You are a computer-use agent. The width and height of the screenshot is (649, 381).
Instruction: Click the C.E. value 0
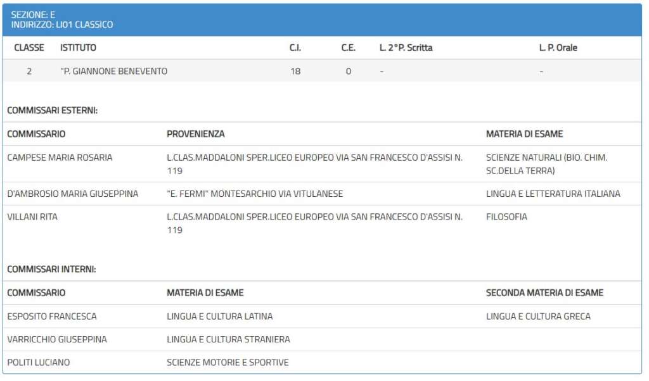[348, 71]
